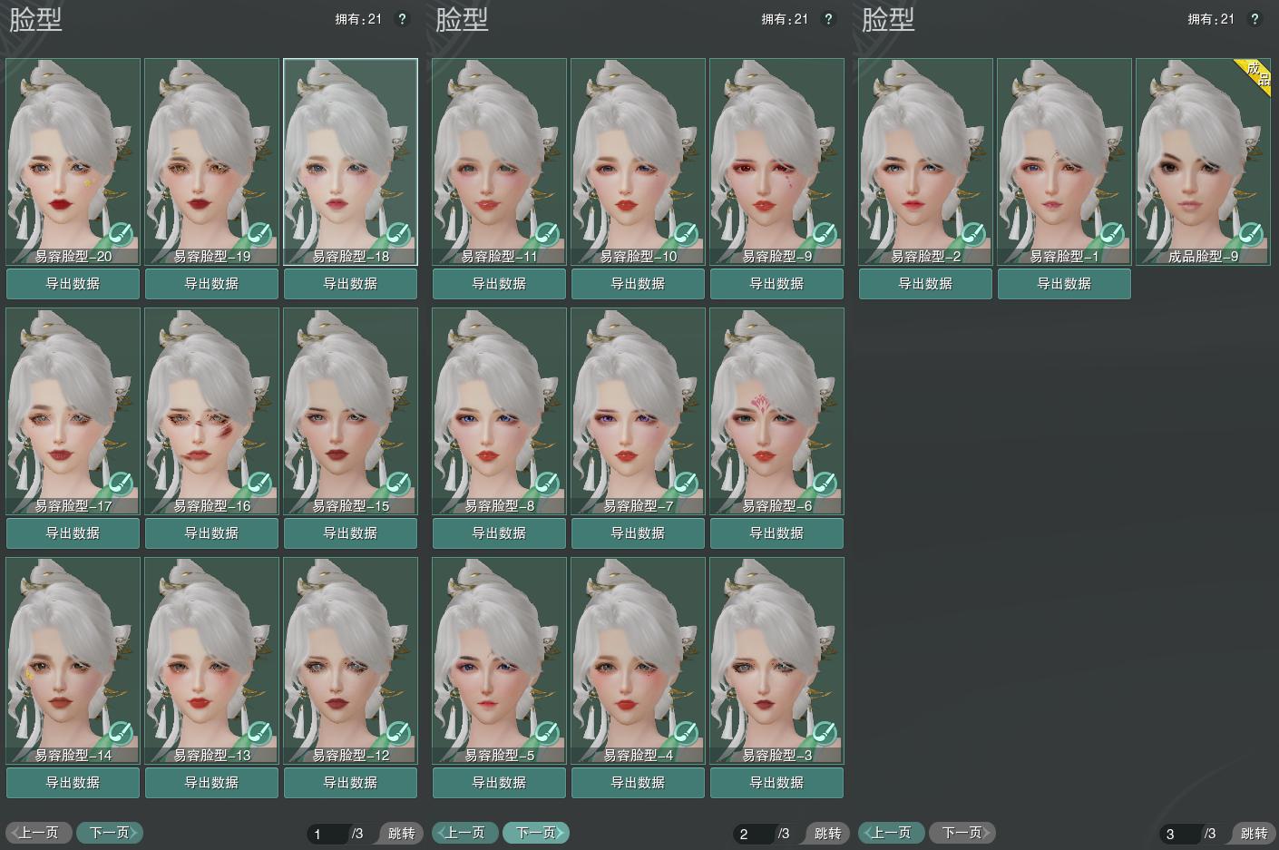Image resolution: width=1279 pixels, height=850 pixels.
Task: Go to previous page in page 1 panel
Action: pos(39,833)
